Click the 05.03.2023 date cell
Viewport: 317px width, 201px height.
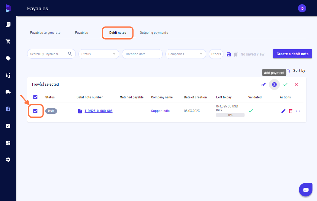[x=192, y=111]
